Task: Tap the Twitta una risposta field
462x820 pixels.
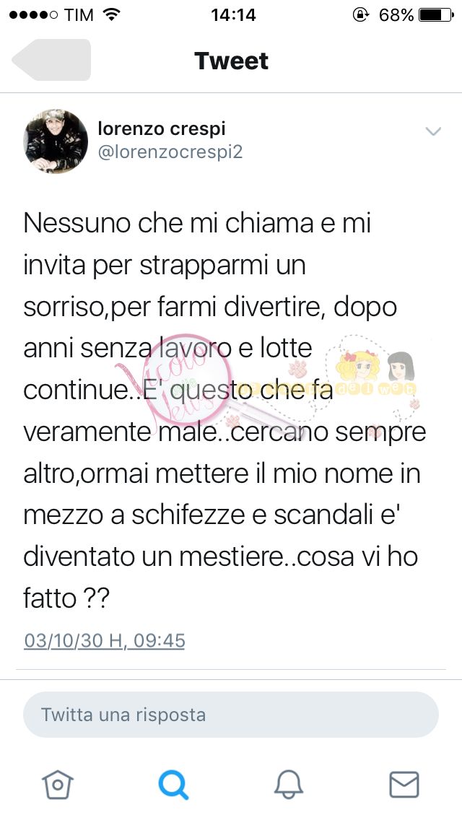Action: (231, 715)
